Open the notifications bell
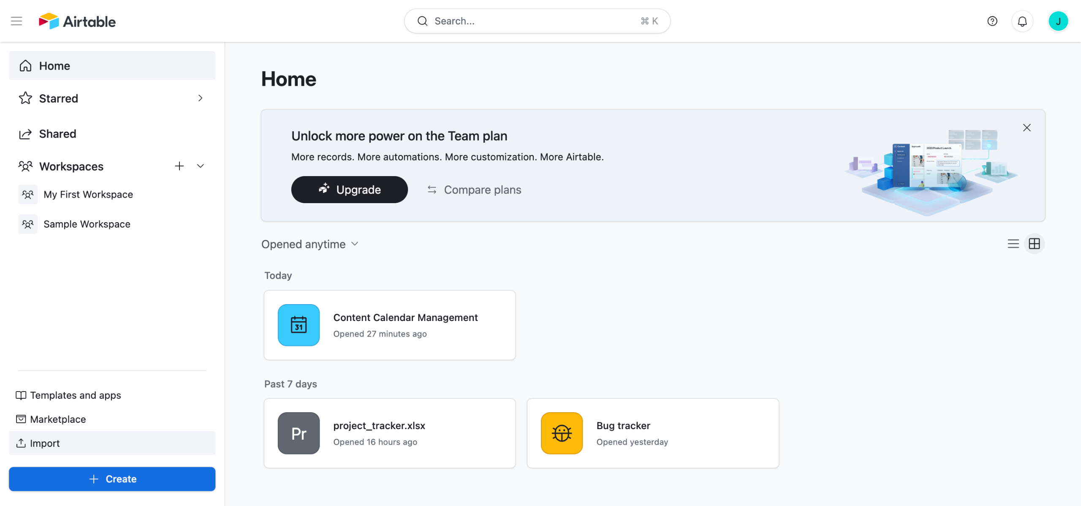The width and height of the screenshot is (1081, 506). 1022,21
